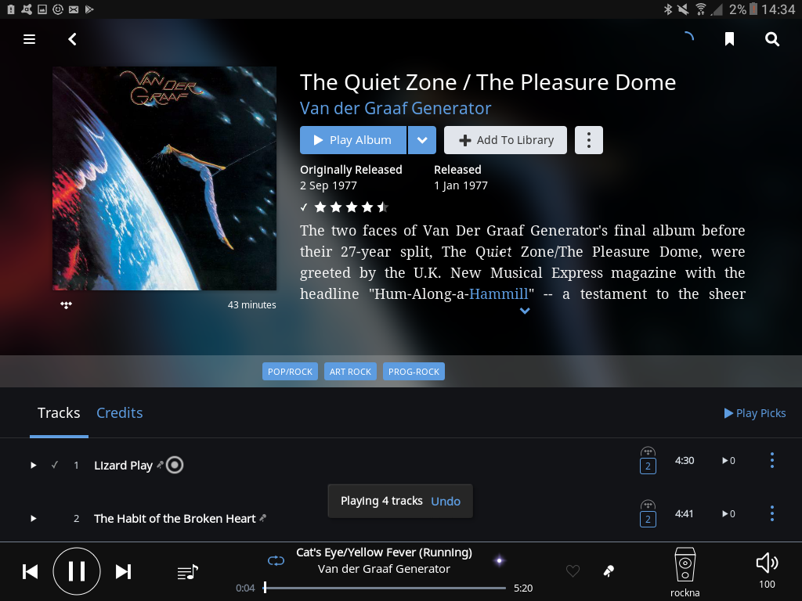The width and height of the screenshot is (802, 601).
Task: Open the Lizard Play track options menu
Action: [771, 460]
